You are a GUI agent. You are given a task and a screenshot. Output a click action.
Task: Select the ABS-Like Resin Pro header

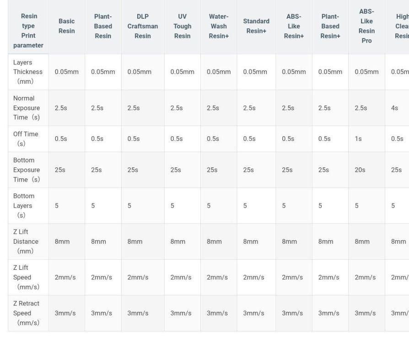(367, 26)
